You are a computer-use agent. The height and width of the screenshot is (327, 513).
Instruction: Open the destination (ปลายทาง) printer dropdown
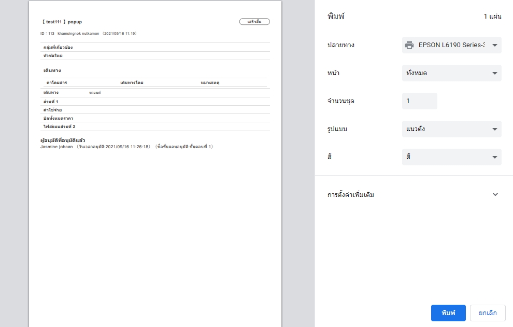click(x=451, y=45)
